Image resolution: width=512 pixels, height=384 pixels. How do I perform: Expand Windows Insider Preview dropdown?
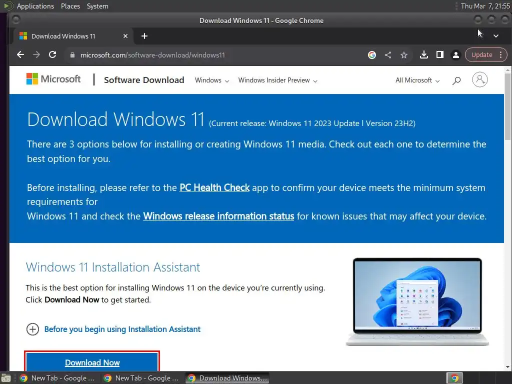pyautogui.click(x=277, y=80)
